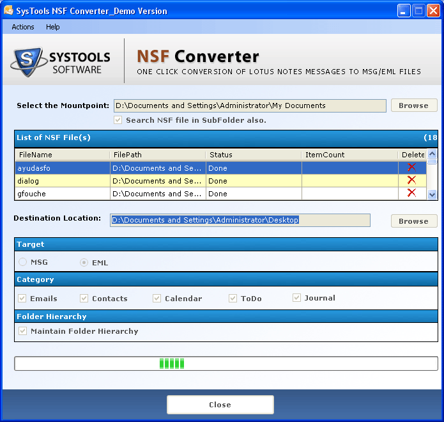
Task: Click the file list scroll down arrow
Action: click(432, 195)
